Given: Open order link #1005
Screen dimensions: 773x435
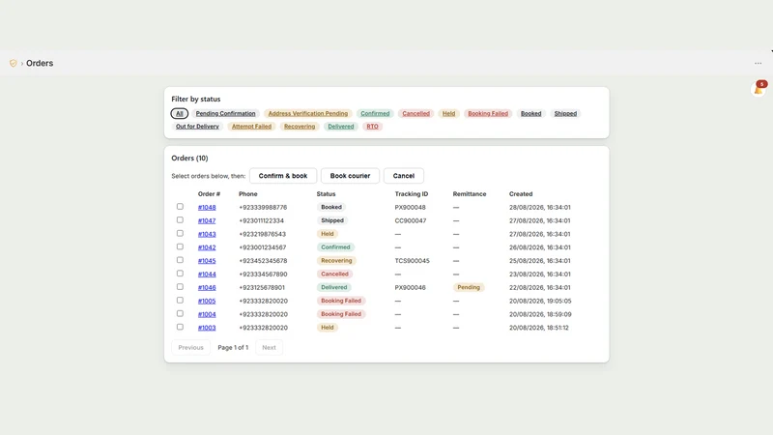Looking at the screenshot, I should [x=207, y=301].
